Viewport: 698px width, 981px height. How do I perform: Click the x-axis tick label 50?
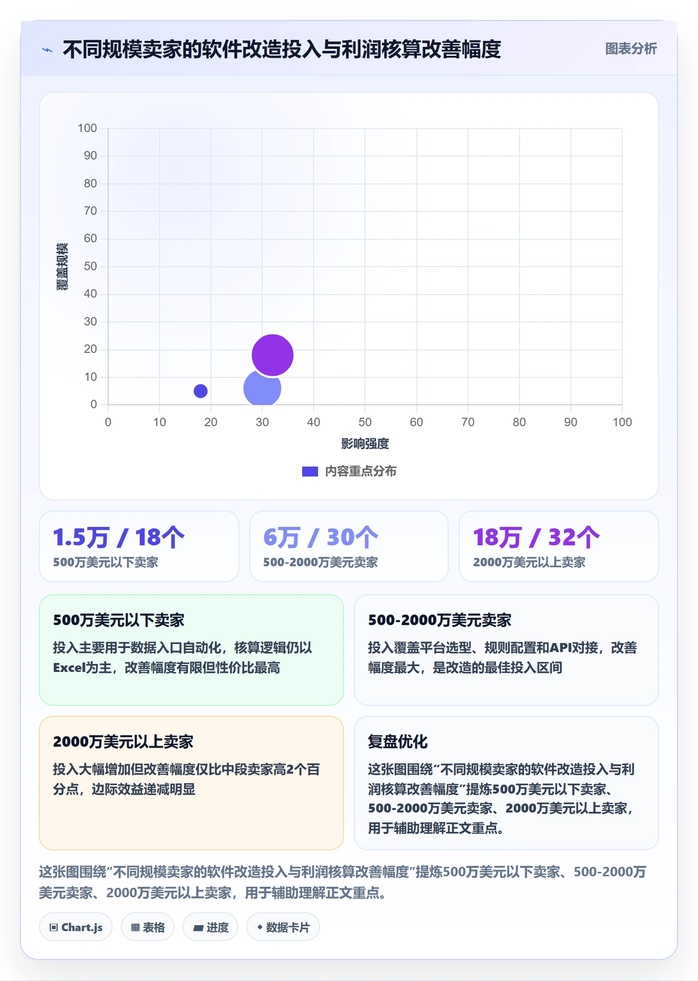365,422
